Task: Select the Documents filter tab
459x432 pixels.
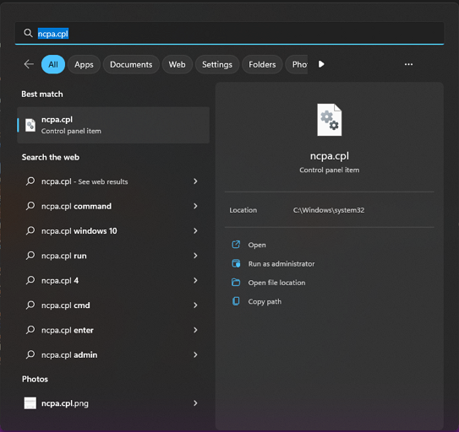Action: [x=131, y=64]
